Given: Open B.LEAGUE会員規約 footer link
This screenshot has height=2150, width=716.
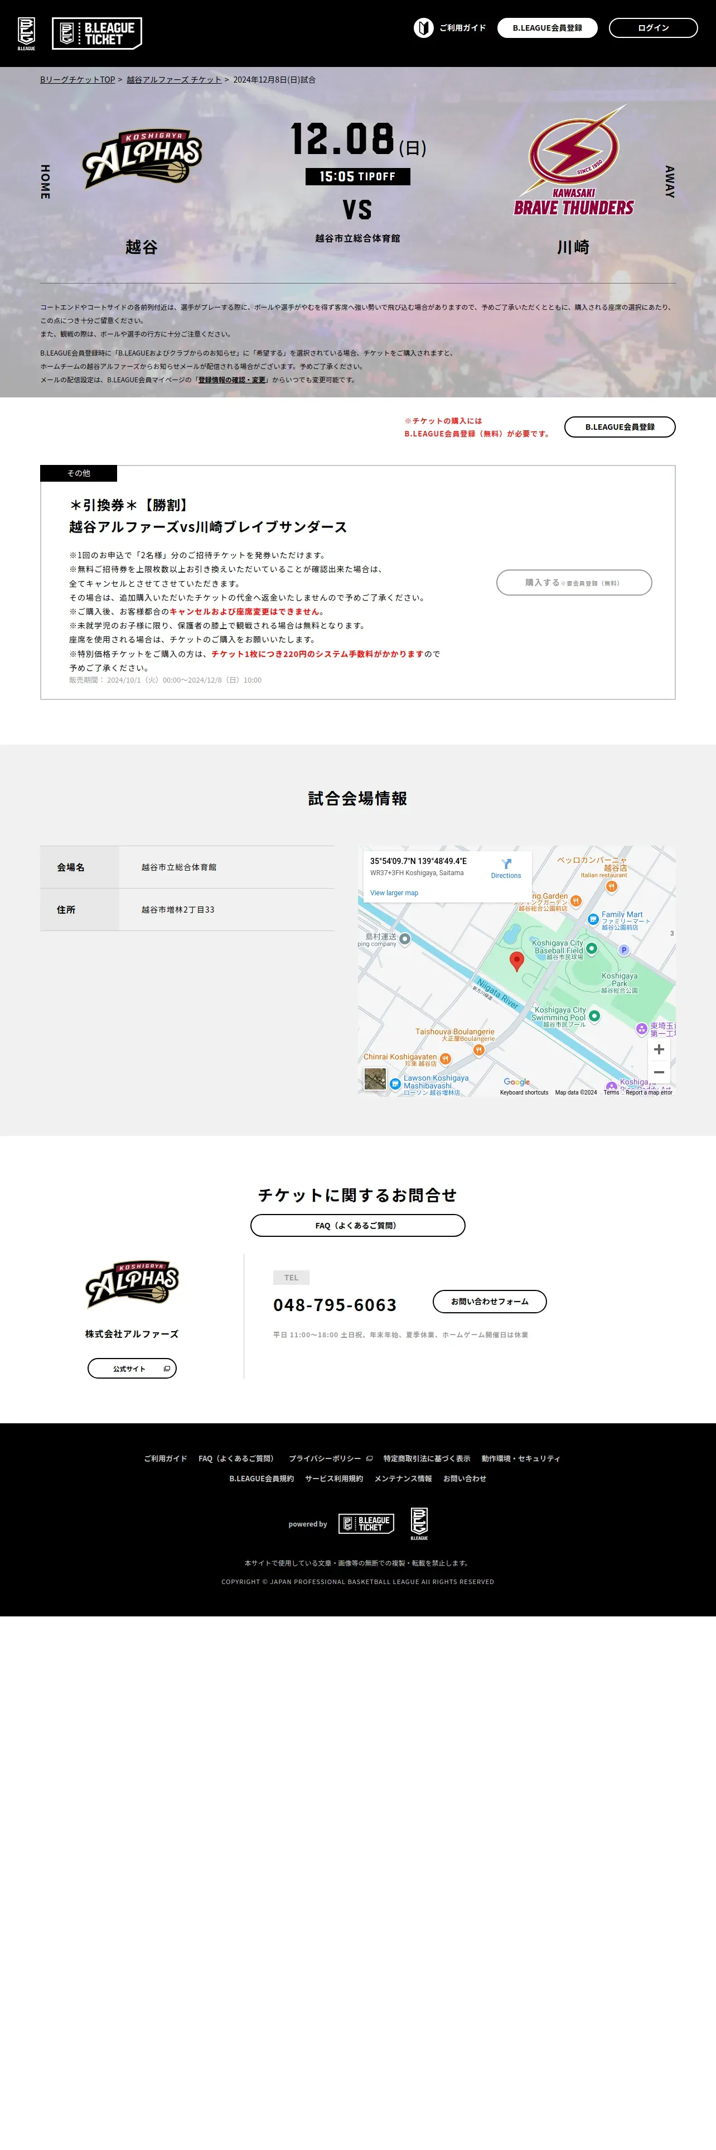Looking at the screenshot, I should pos(262,1478).
